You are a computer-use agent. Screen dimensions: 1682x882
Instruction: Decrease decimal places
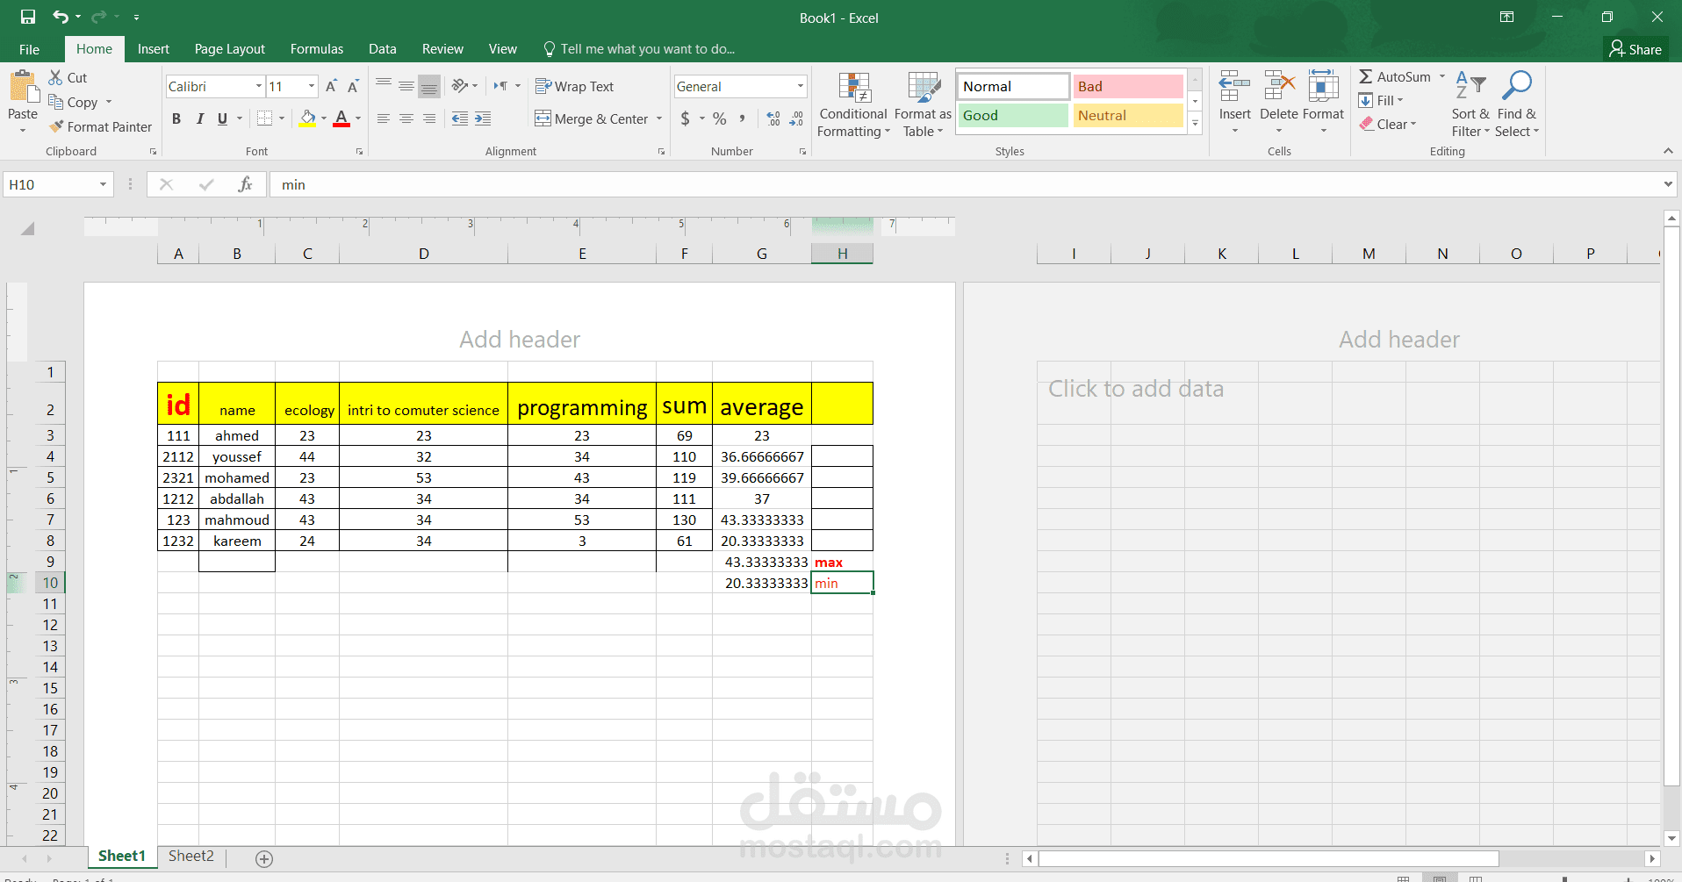coord(796,118)
